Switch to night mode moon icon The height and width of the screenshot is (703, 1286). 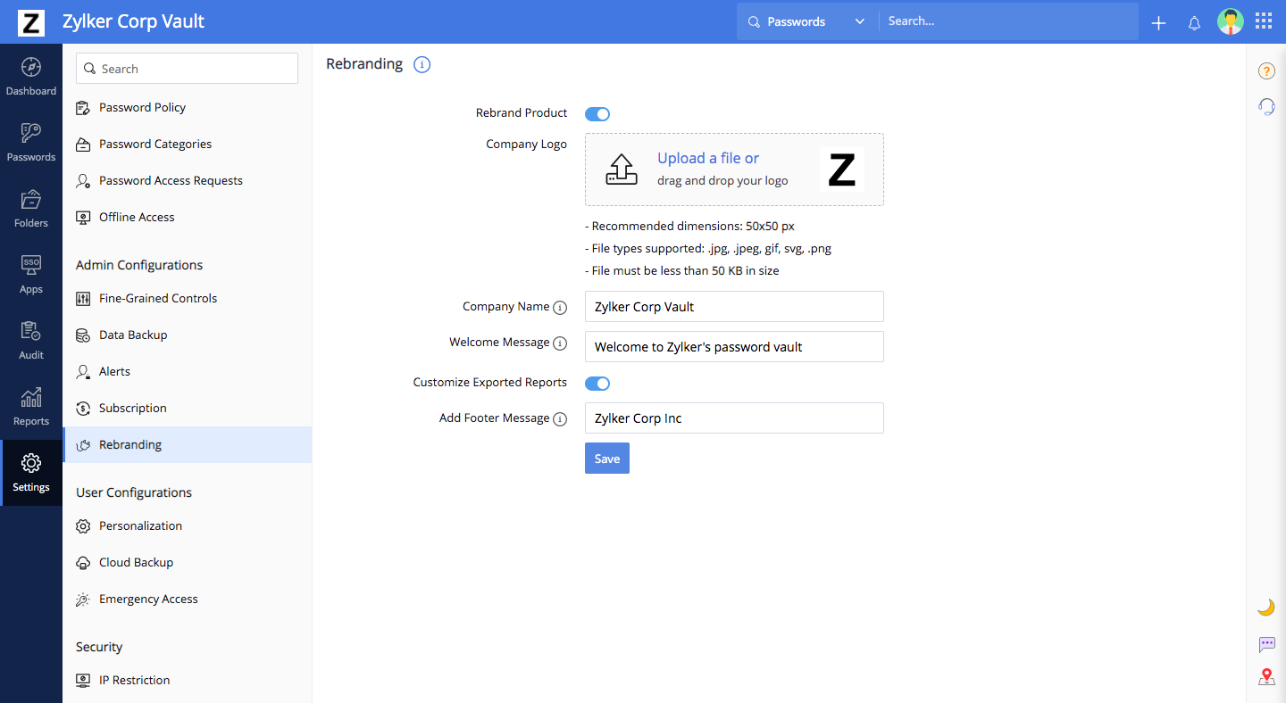tap(1265, 608)
